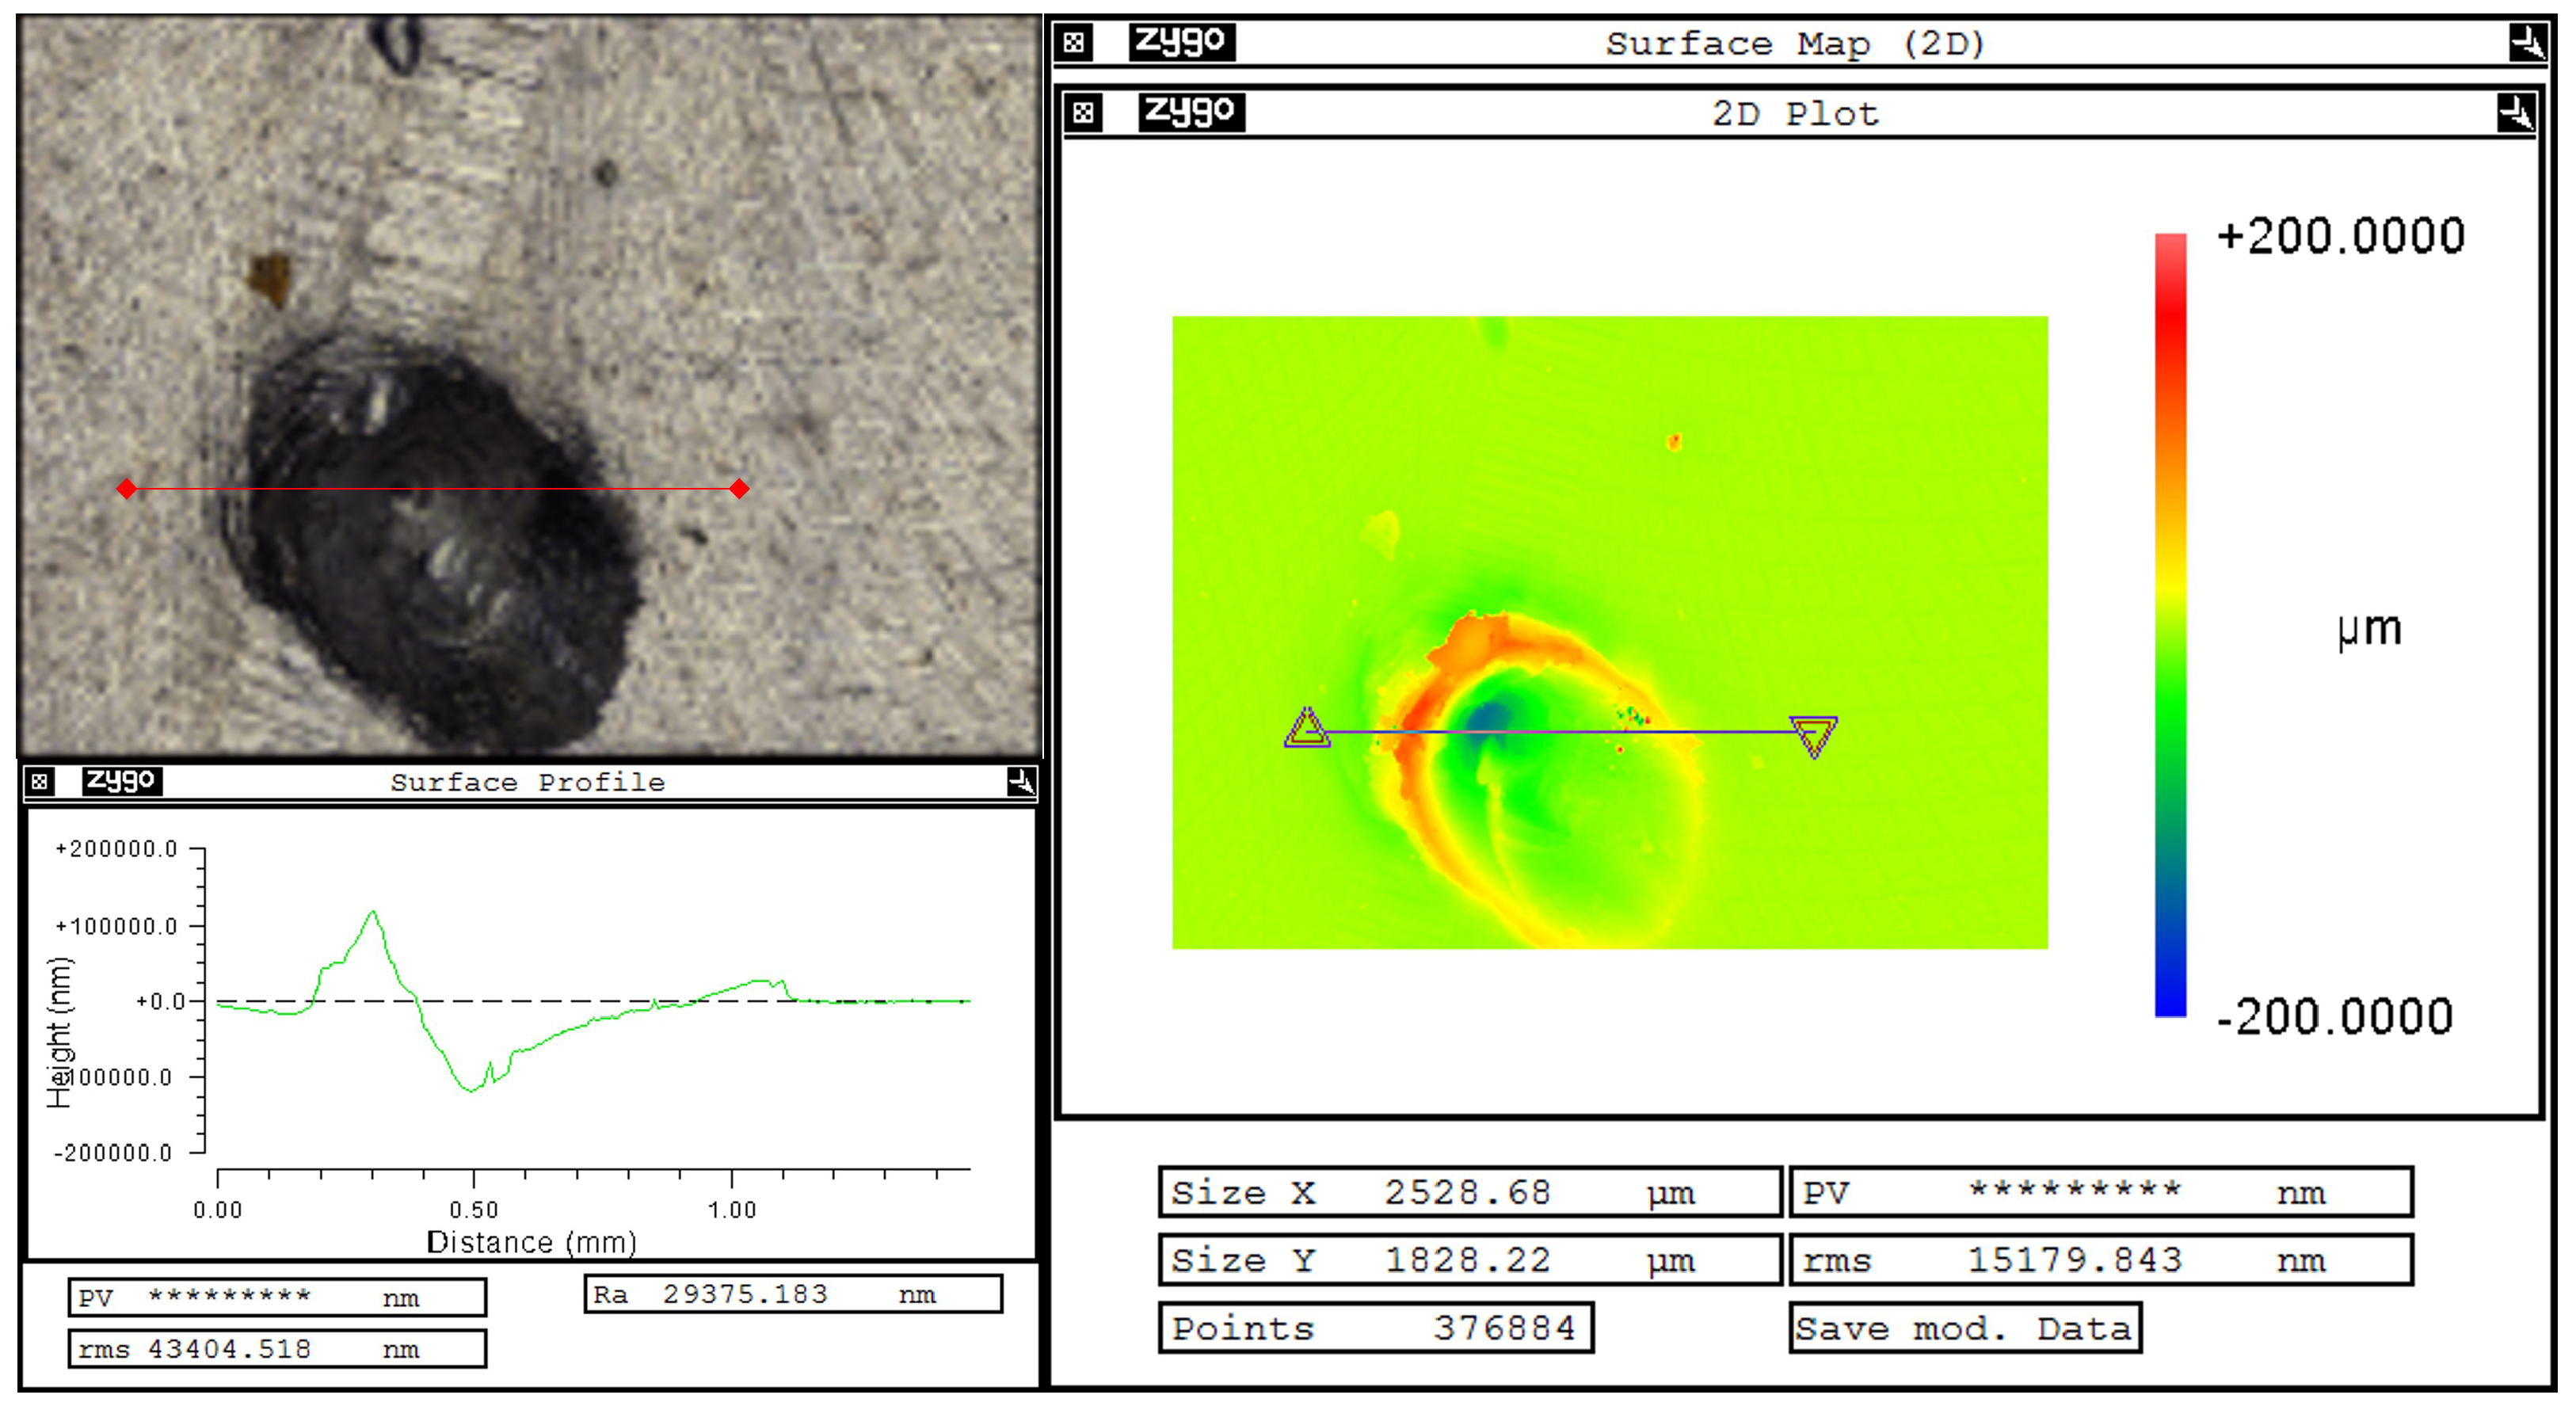Click the 2D Plot window menu box icon
This screenshot has width=2576, height=1410.
tap(1083, 112)
